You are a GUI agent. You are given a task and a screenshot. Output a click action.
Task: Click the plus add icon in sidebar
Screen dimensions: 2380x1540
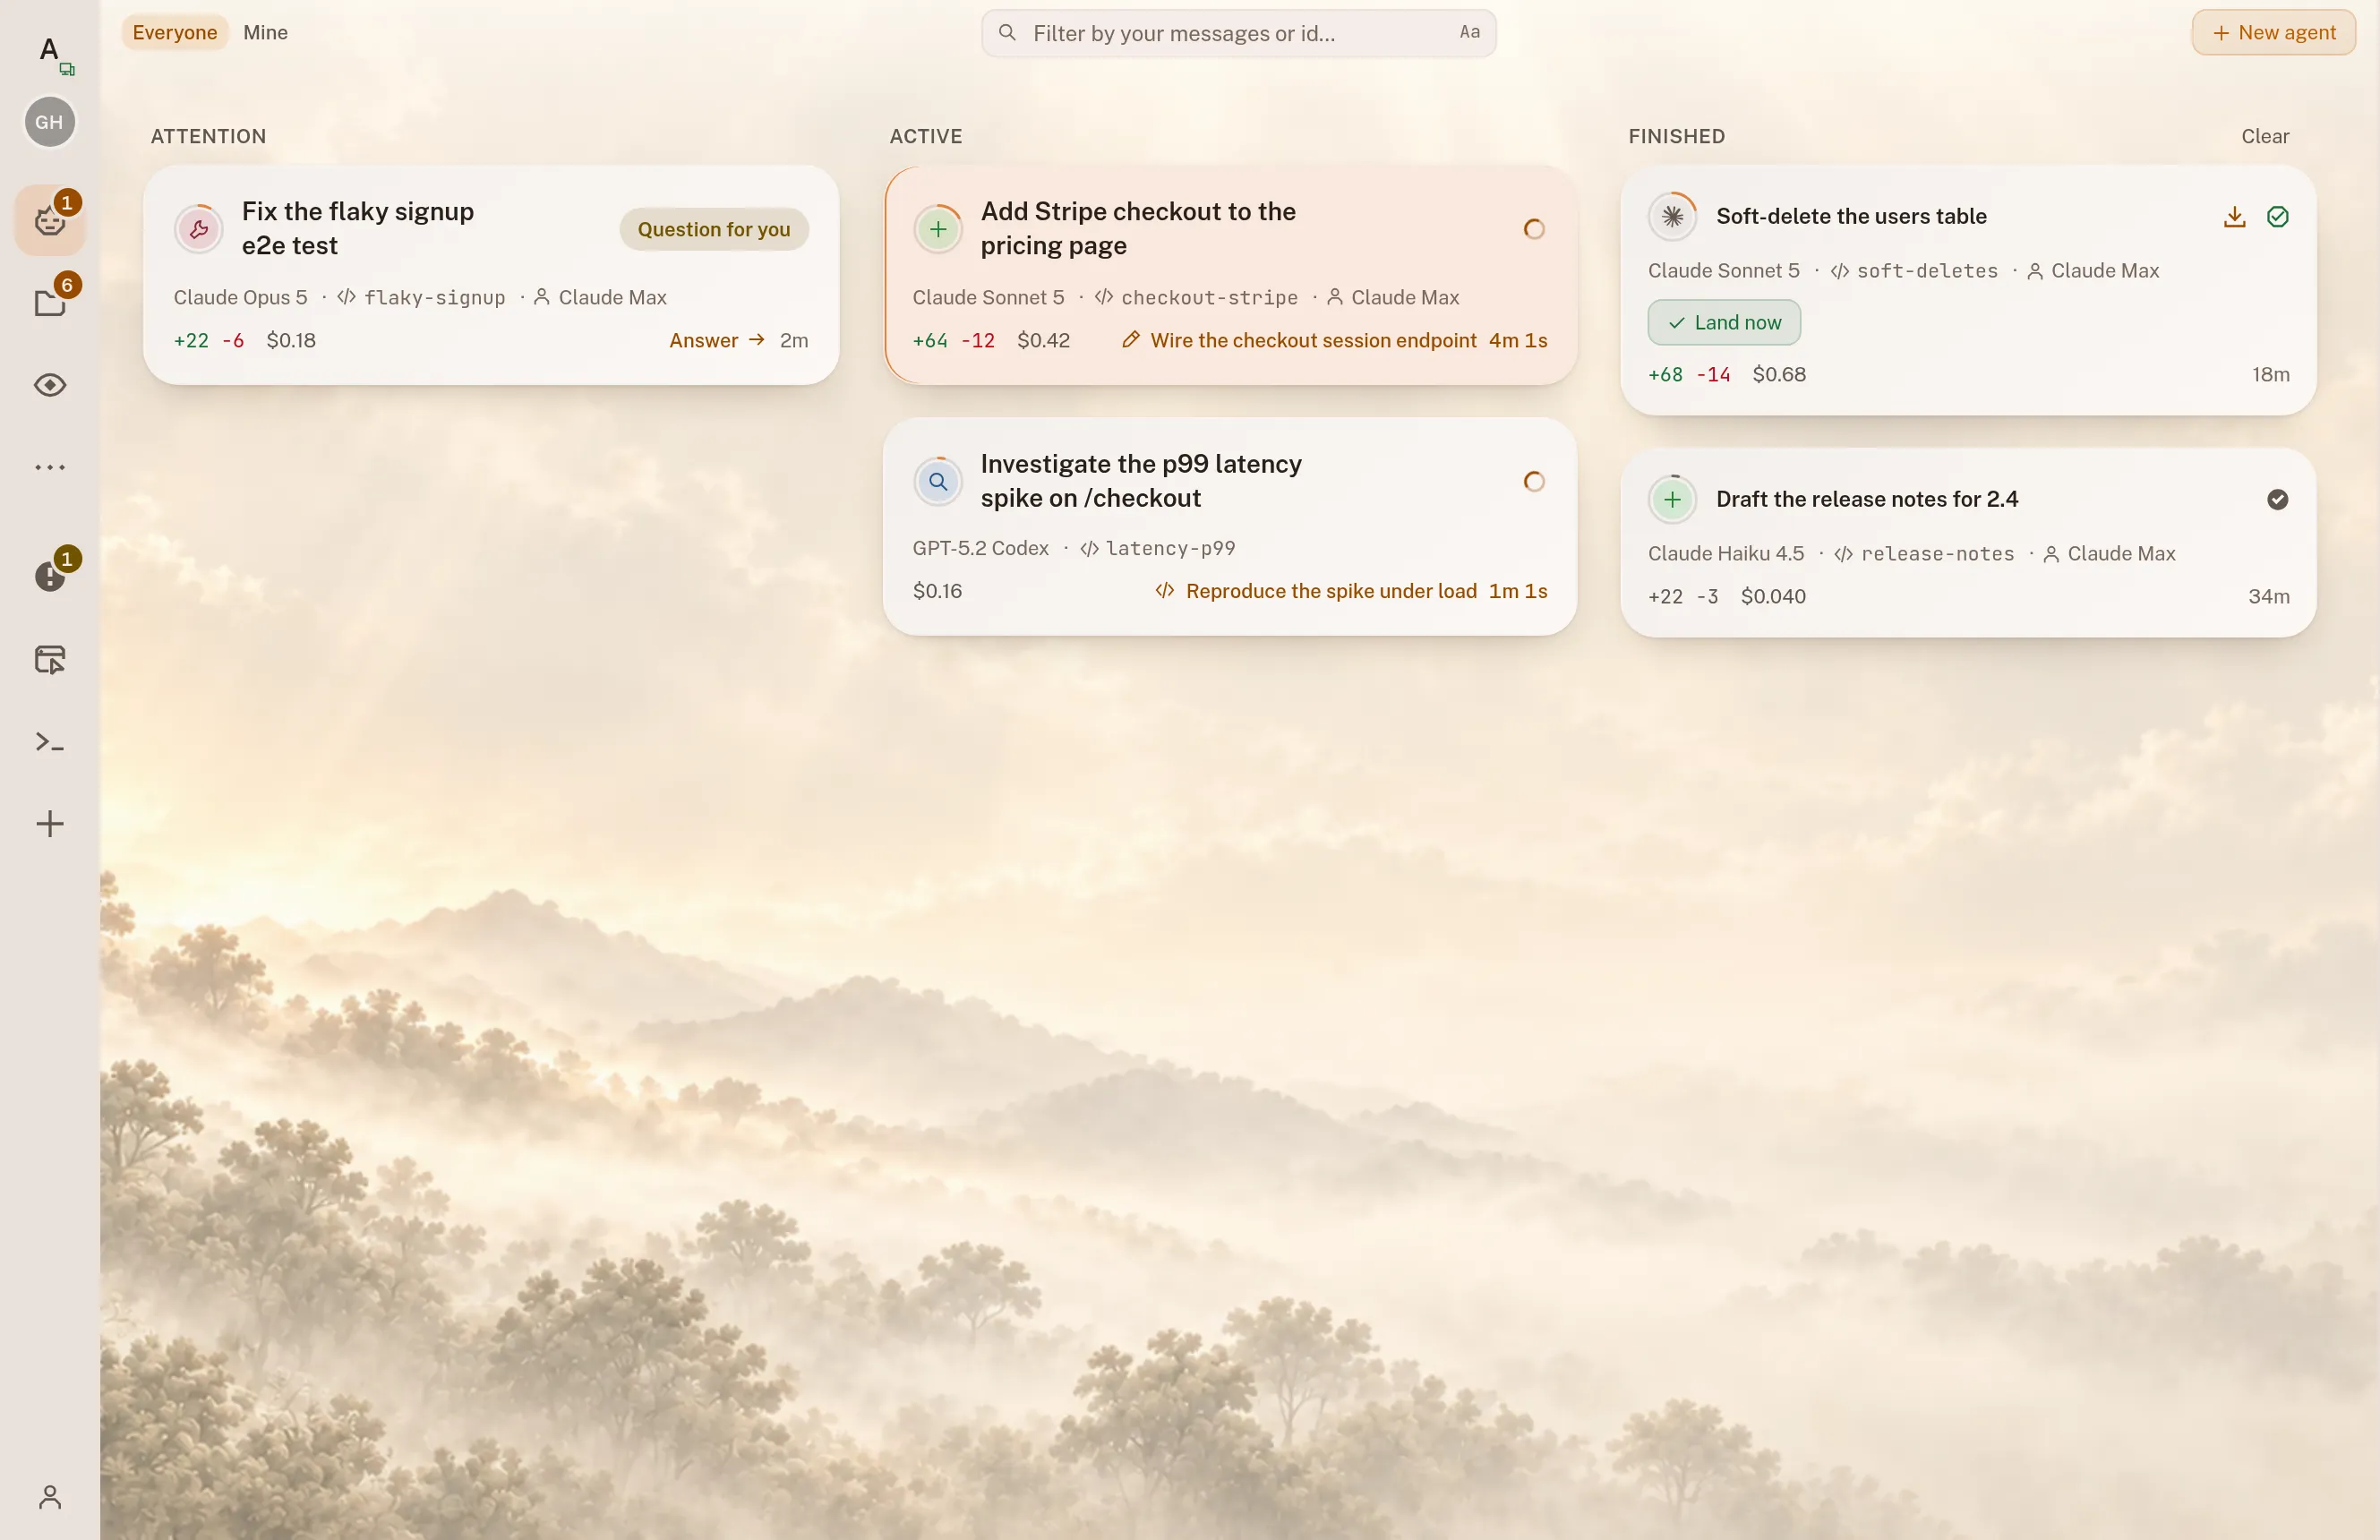click(50, 823)
